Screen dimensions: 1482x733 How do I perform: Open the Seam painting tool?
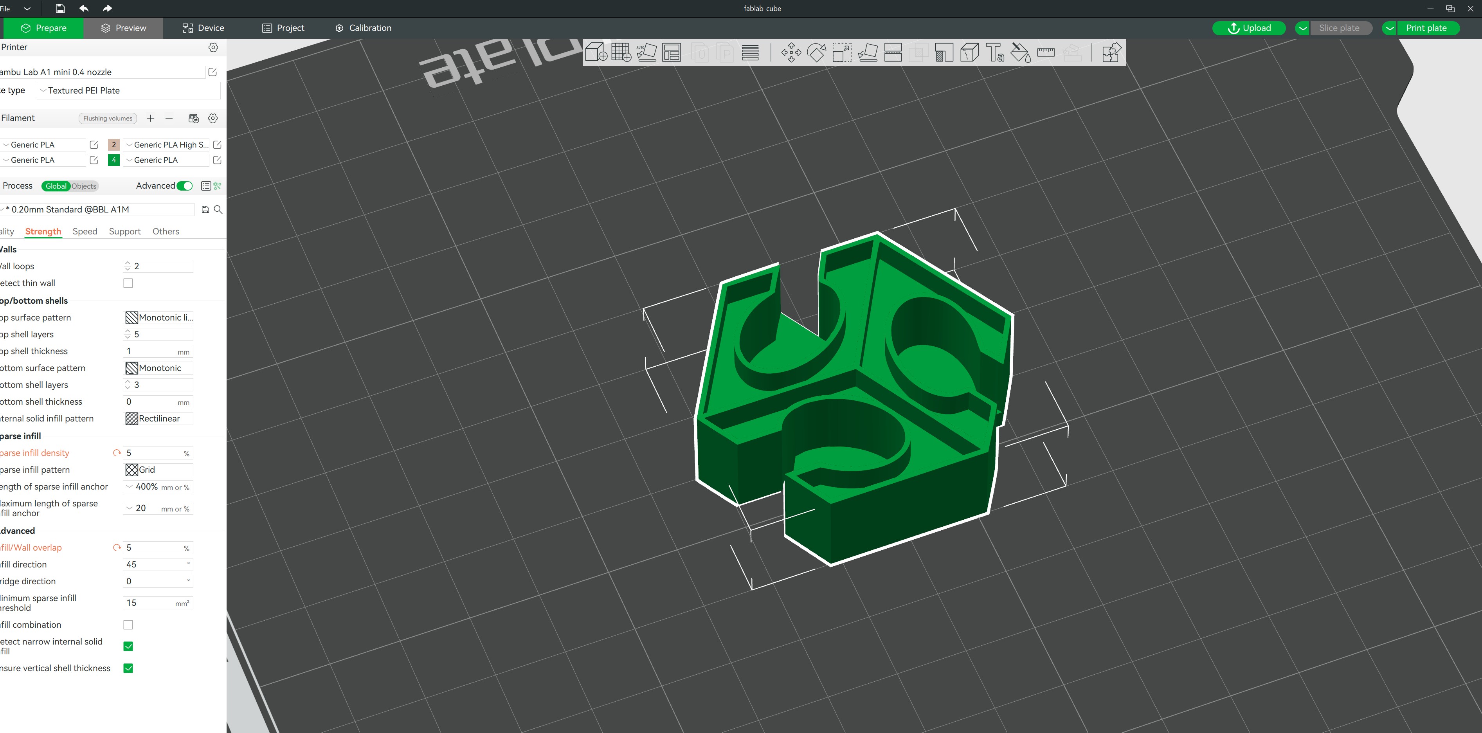(x=969, y=53)
